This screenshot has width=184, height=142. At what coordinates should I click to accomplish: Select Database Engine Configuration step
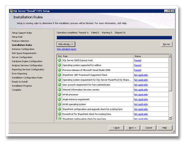pyautogui.click(x=27, y=61)
